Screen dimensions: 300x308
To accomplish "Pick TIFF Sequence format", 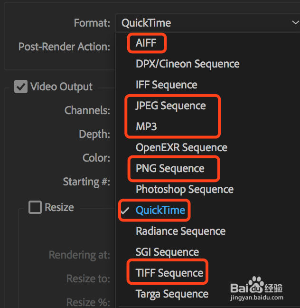I will (169, 273).
